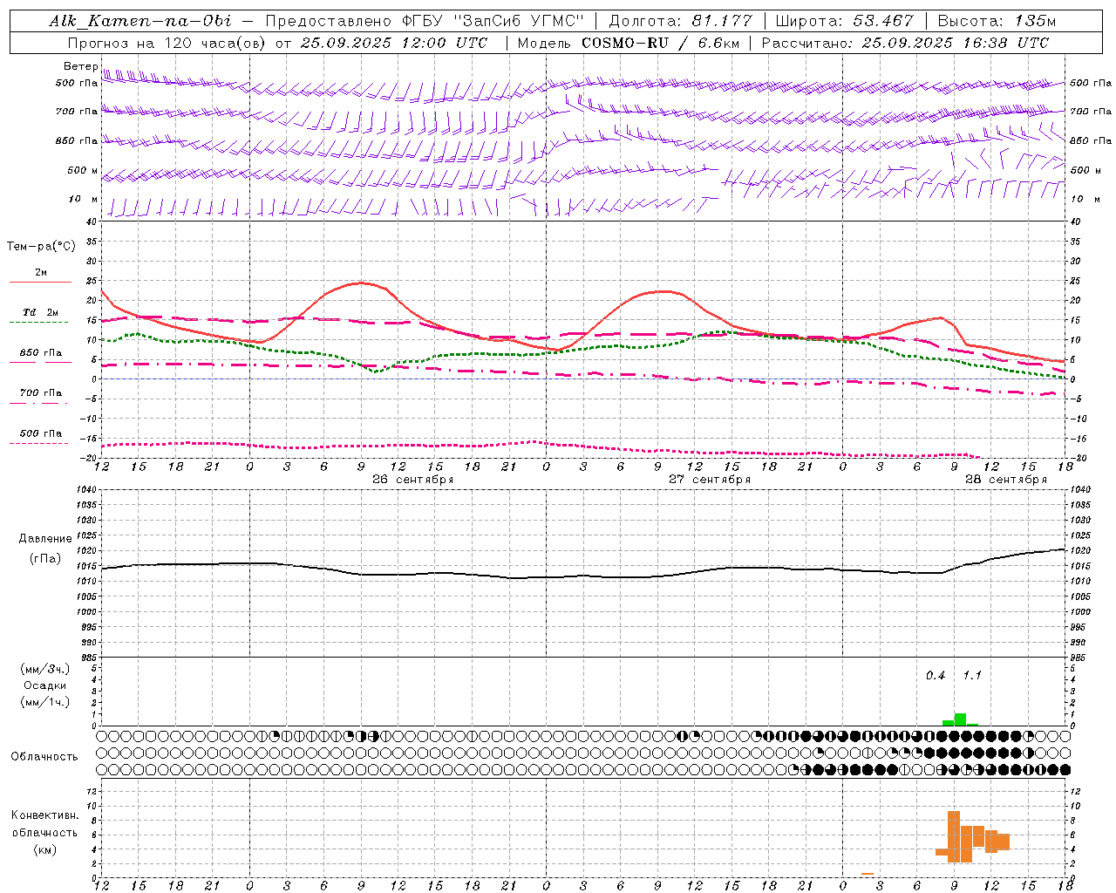Image resolution: width=1116 pixels, height=893 pixels.
Task: Select the model name COSMO-RU / 6.6км
Action: pos(660,43)
